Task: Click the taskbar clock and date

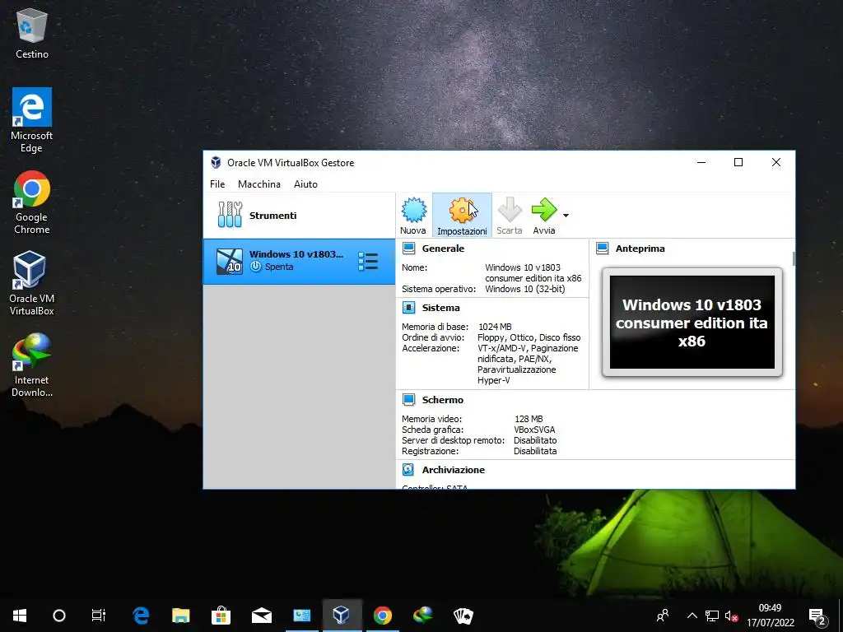Action: [770, 616]
